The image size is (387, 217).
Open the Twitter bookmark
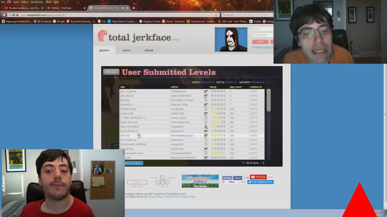coord(255,21)
